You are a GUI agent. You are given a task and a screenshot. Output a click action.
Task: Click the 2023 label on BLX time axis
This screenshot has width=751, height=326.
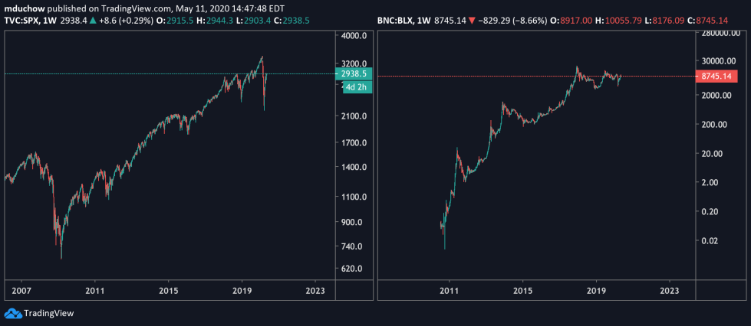click(x=670, y=292)
